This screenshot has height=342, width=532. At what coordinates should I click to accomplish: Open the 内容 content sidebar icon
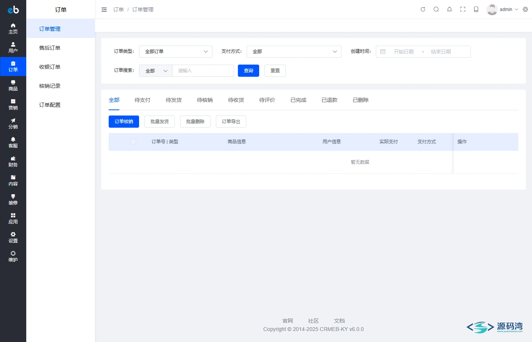click(13, 180)
